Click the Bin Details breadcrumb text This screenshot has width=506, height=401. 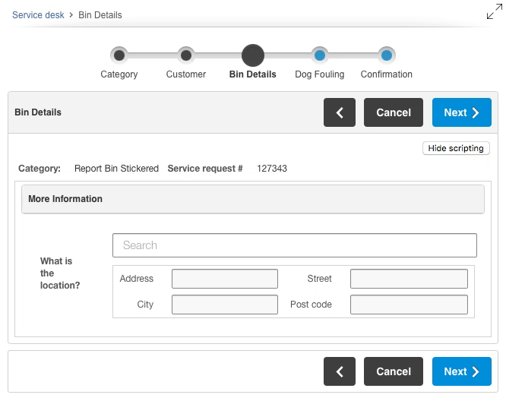100,15
